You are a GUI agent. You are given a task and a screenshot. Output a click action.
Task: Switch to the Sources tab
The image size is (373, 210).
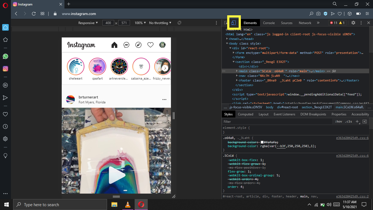pos(287,23)
